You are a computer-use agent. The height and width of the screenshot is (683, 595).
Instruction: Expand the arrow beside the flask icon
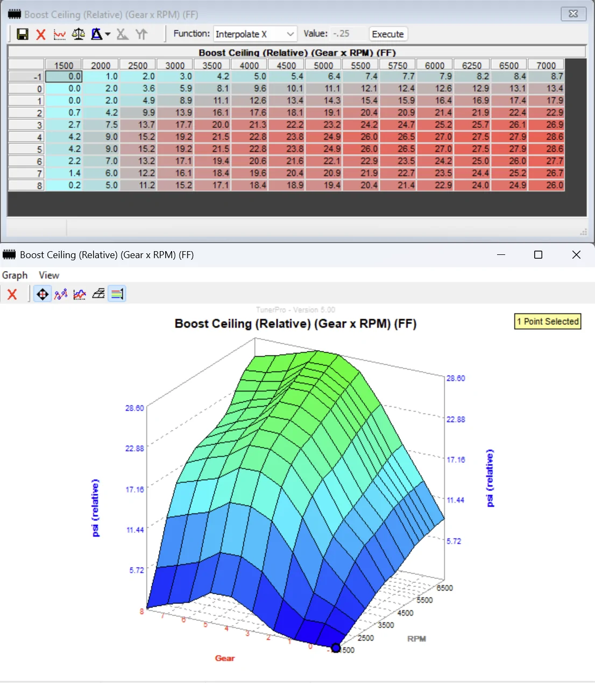(x=108, y=34)
